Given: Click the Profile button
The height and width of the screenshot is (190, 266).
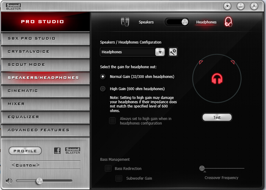Looking at the screenshot, I should (x=25, y=151).
